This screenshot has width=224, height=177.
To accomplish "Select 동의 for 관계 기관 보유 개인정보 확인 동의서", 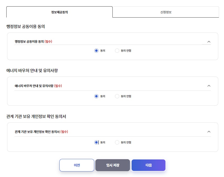I will point(96,142).
